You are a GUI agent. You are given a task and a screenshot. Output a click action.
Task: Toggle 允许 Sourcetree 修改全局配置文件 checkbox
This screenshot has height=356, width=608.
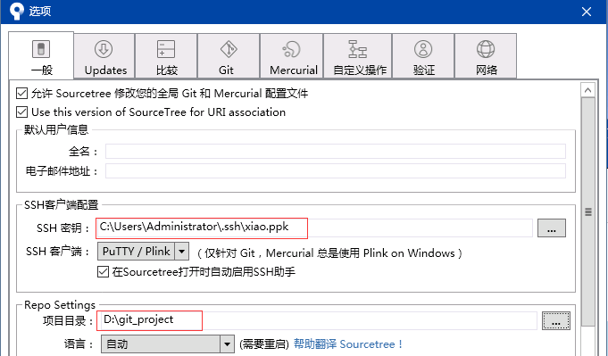(21, 94)
